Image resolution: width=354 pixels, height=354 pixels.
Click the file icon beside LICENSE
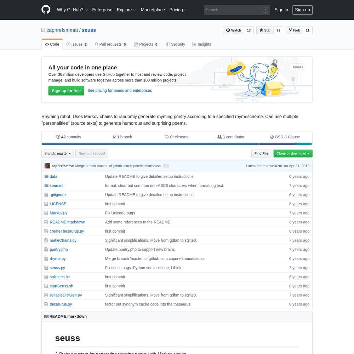pyautogui.click(x=46, y=204)
